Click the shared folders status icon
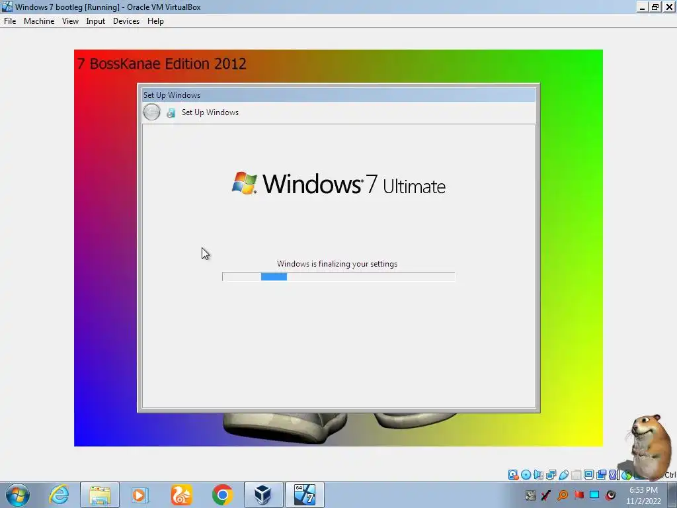The height and width of the screenshot is (508, 677). (x=576, y=475)
